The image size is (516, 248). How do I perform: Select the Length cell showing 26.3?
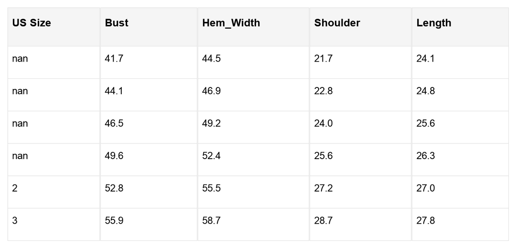425,156
